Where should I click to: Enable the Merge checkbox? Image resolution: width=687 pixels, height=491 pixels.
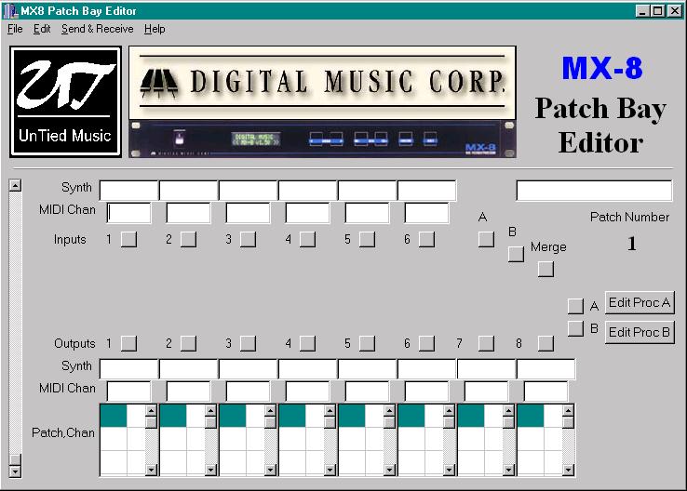tap(546, 269)
